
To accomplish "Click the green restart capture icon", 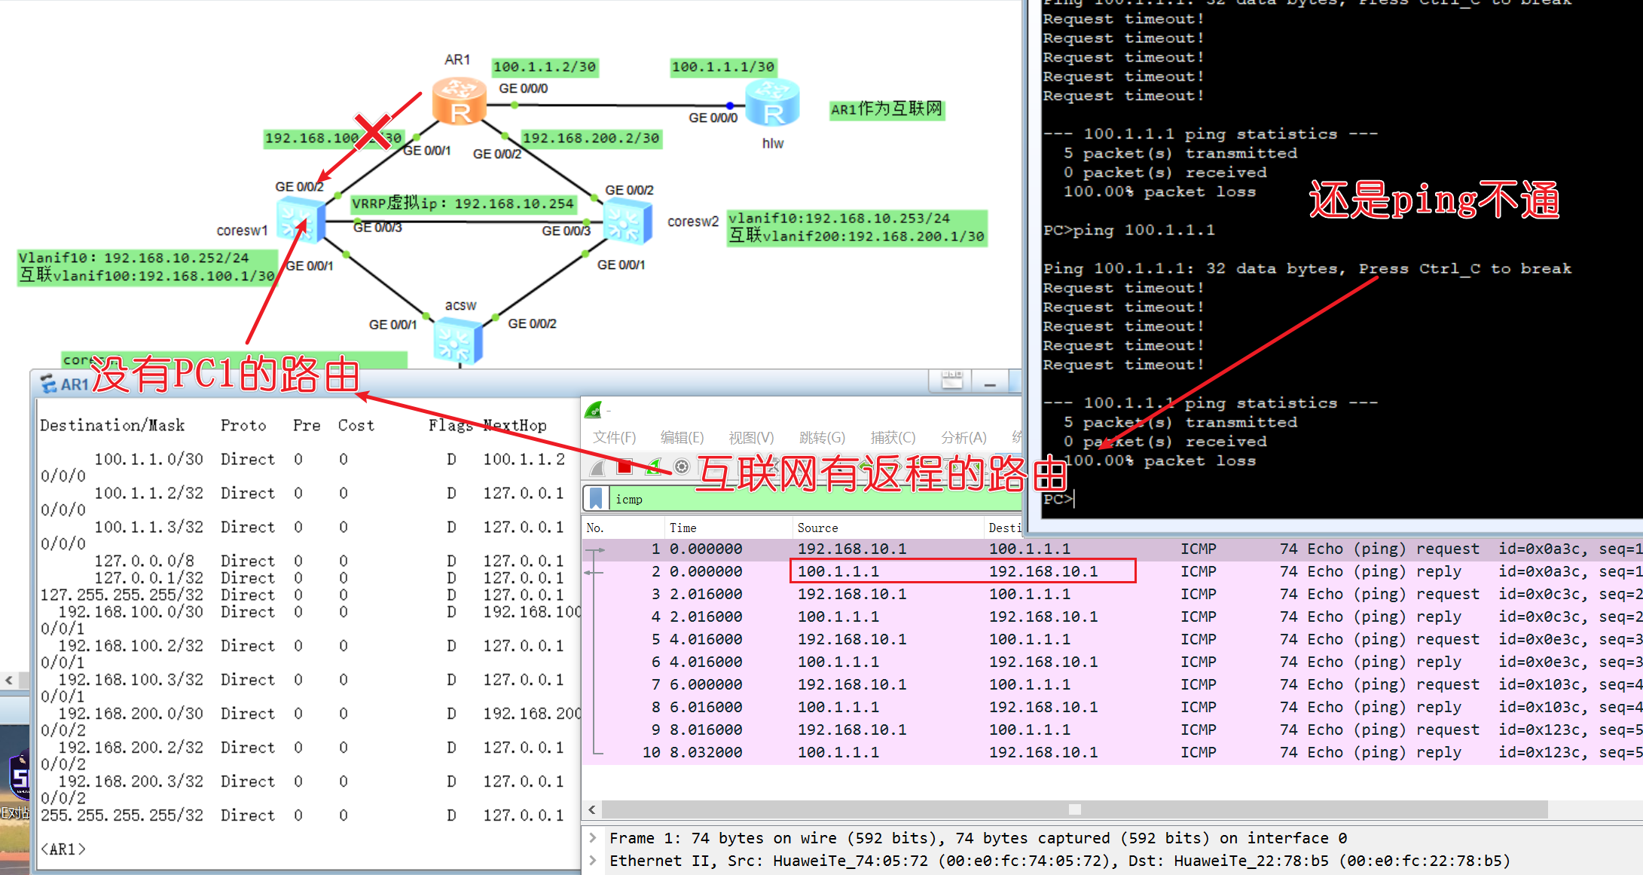I will coord(653,467).
